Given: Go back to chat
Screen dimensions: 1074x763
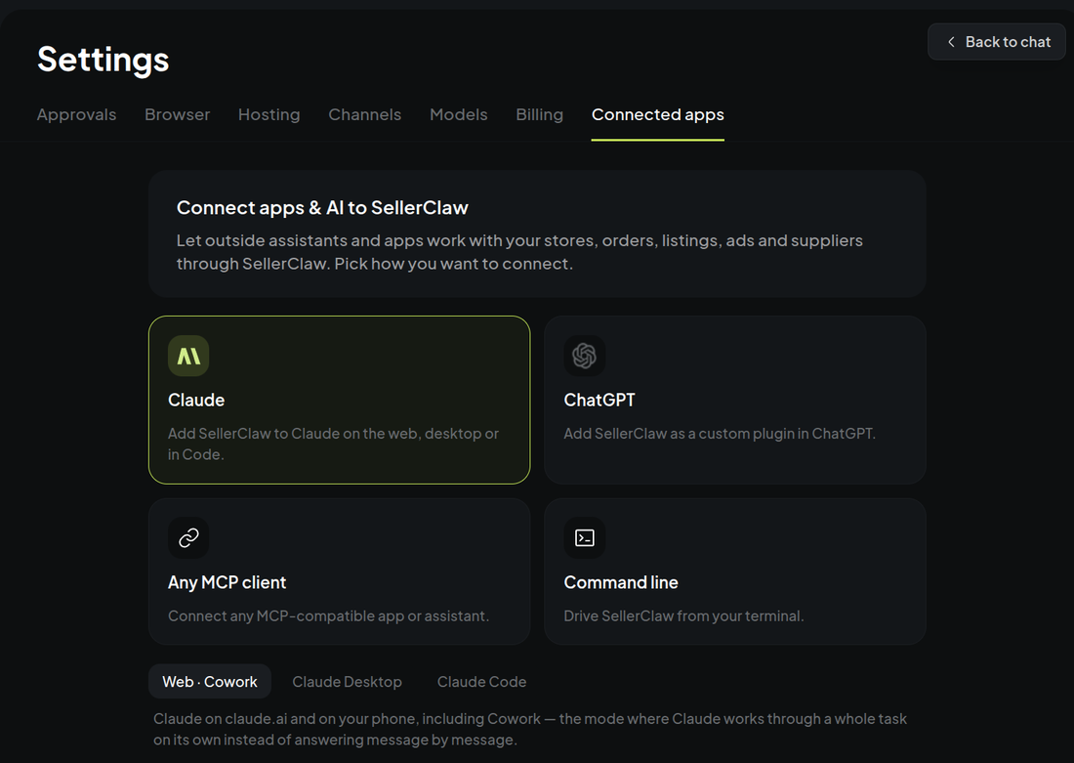Looking at the screenshot, I should click(x=997, y=42).
